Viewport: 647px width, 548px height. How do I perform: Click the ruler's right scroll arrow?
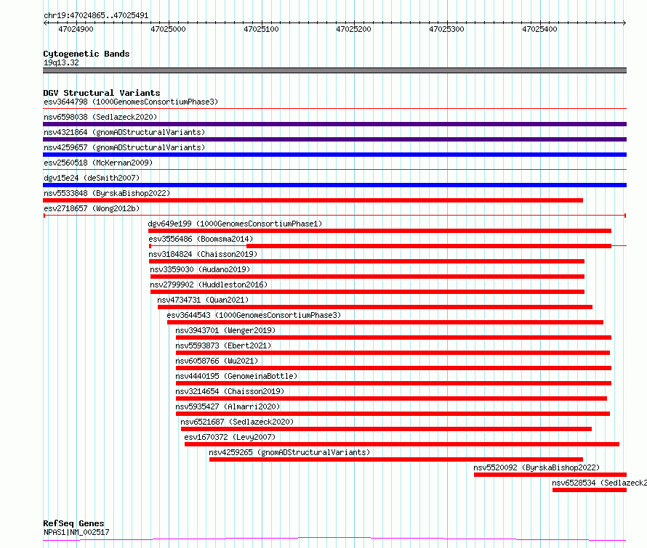pos(624,23)
